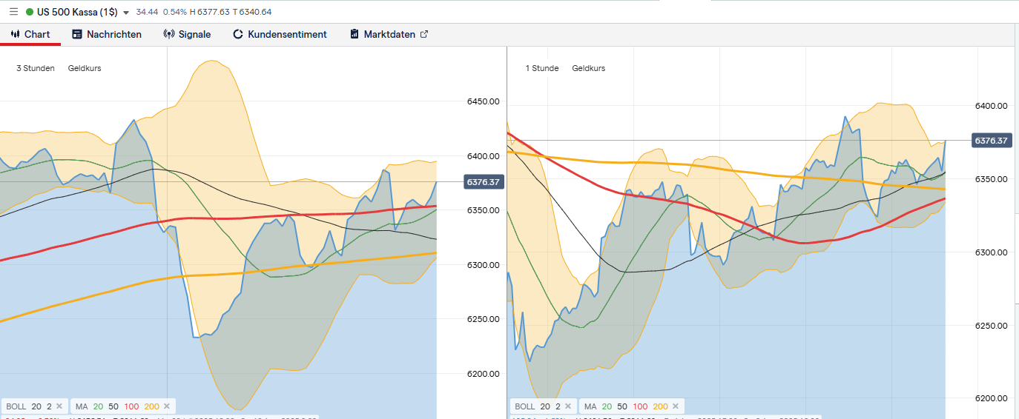Remove the MA indicator from left chart
Viewport: 1019px width, 419px height.
pos(167,406)
